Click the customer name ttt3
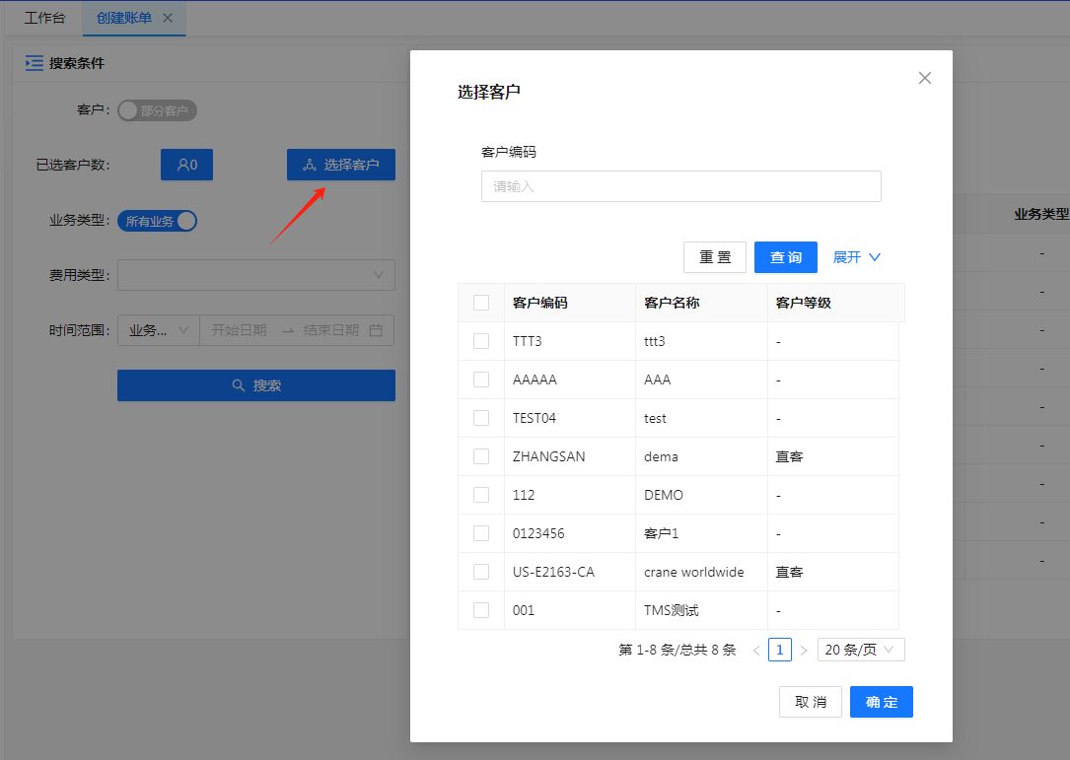The height and width of the screenshot is (760, 1070). [655, 341]
